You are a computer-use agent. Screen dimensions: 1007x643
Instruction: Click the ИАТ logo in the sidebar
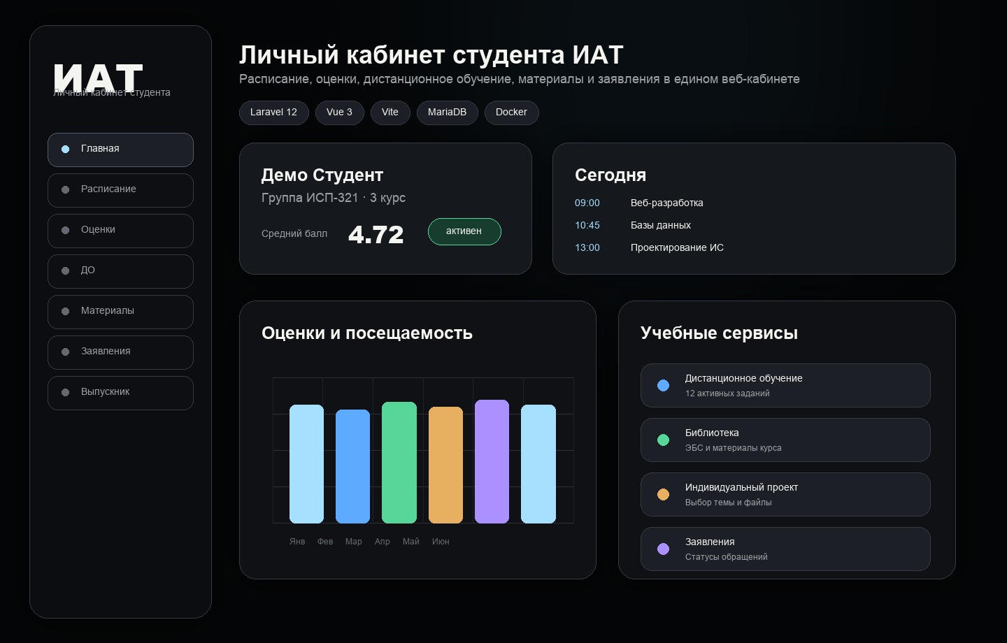pos(98,78)
